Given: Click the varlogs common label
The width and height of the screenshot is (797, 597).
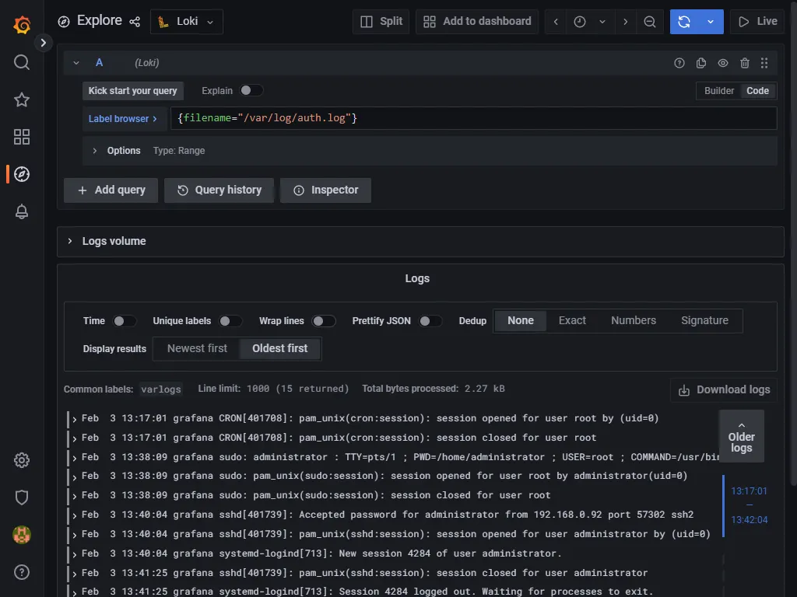Looking at the screenshot, I should (x=160, y=389).
